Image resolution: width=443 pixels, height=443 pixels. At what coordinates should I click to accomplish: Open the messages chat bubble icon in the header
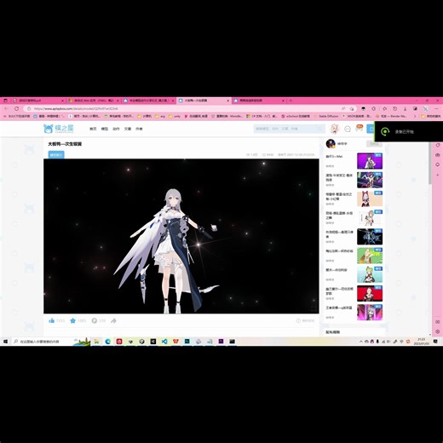[348, 129]
